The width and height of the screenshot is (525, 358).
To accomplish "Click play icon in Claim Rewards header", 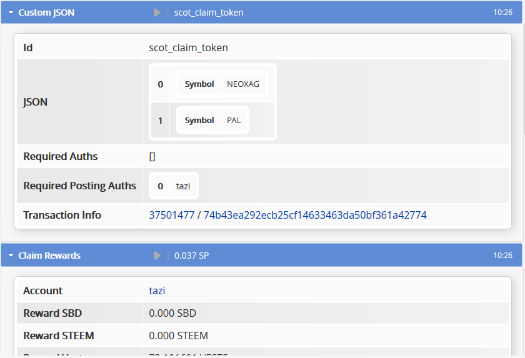I will click(x=157, y=256).
